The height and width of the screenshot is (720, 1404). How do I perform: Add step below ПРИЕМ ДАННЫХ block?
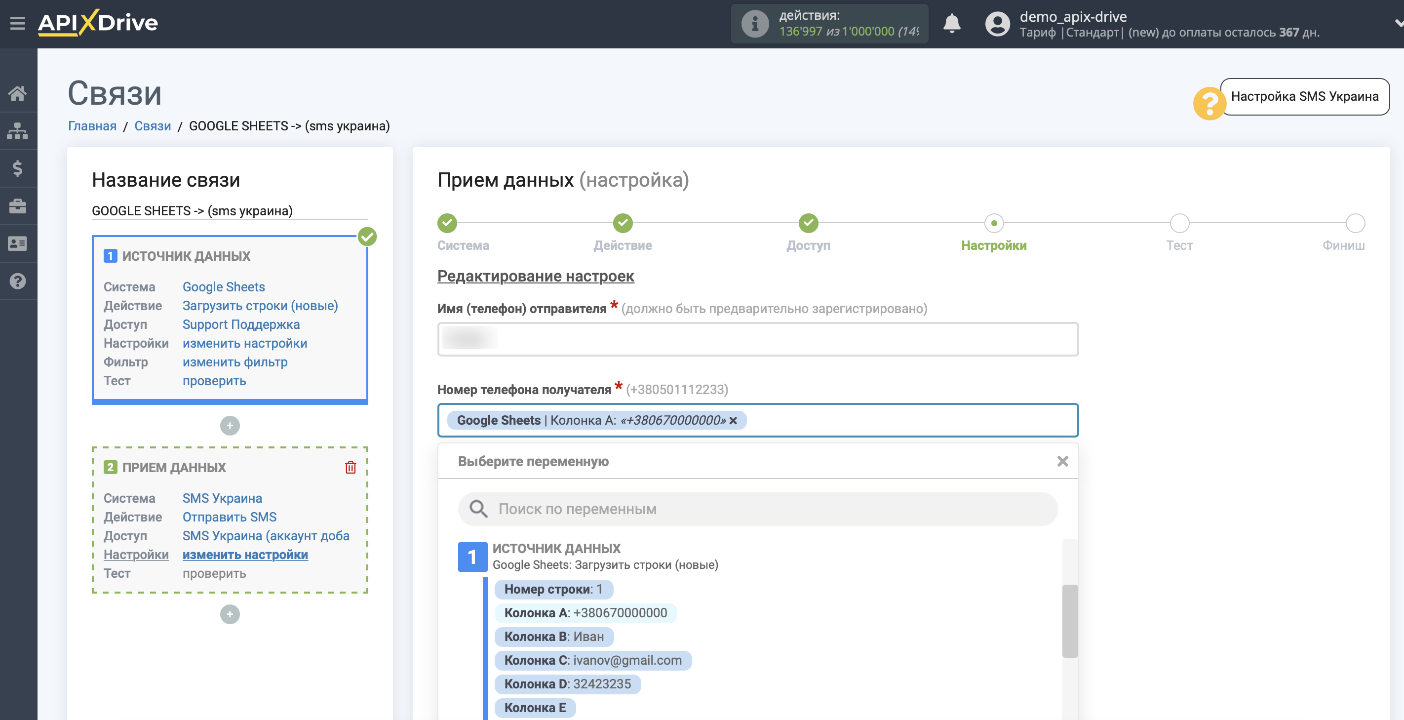(x=230, y=614)
